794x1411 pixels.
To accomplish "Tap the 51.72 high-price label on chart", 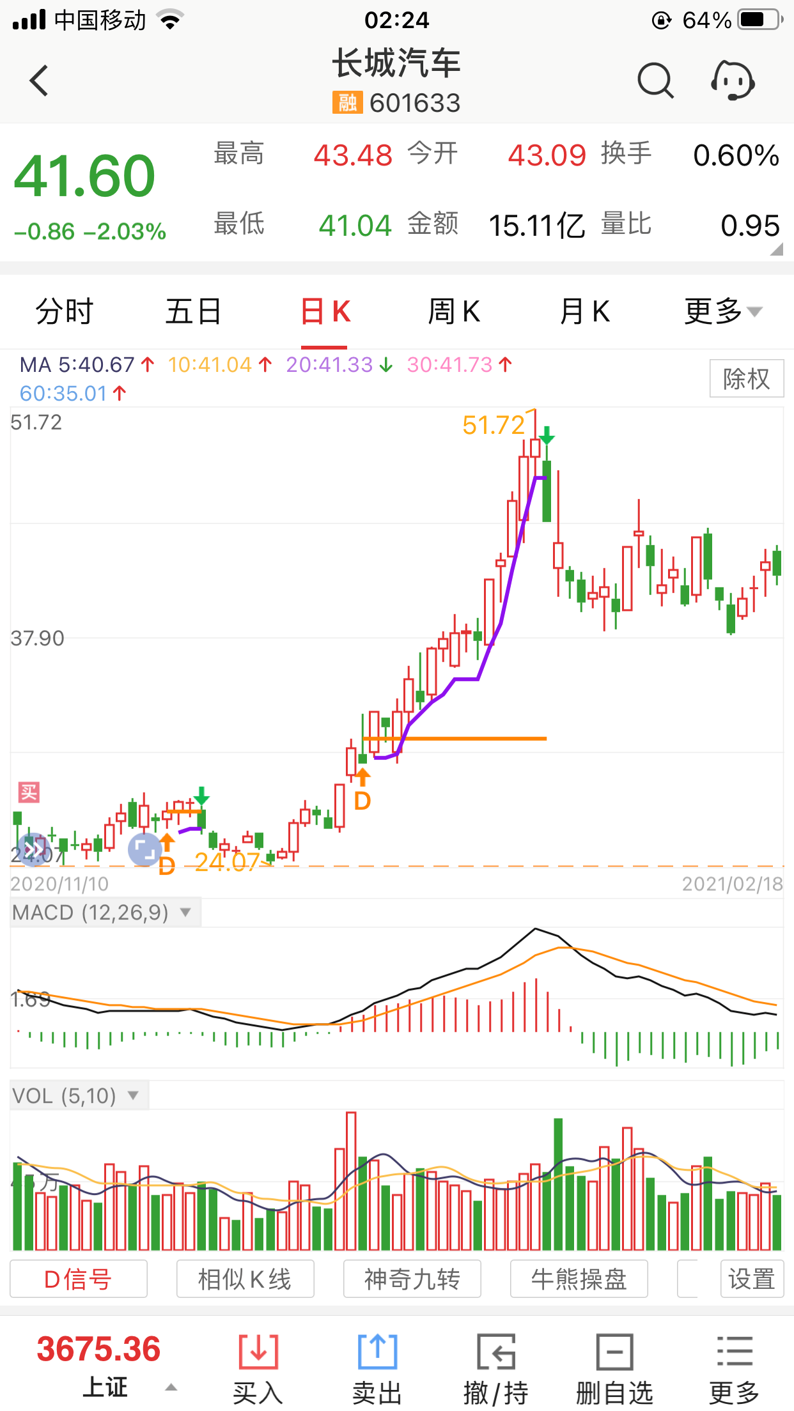I will [494, 425].
